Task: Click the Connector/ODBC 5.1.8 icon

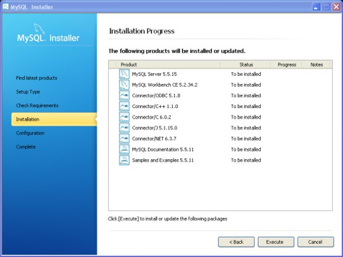Action: 124,95
